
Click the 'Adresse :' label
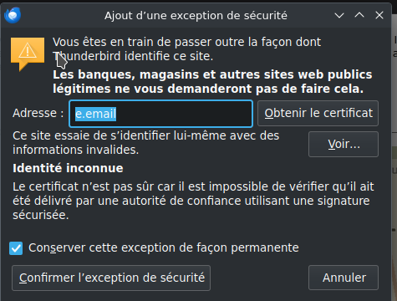[38, 113]
